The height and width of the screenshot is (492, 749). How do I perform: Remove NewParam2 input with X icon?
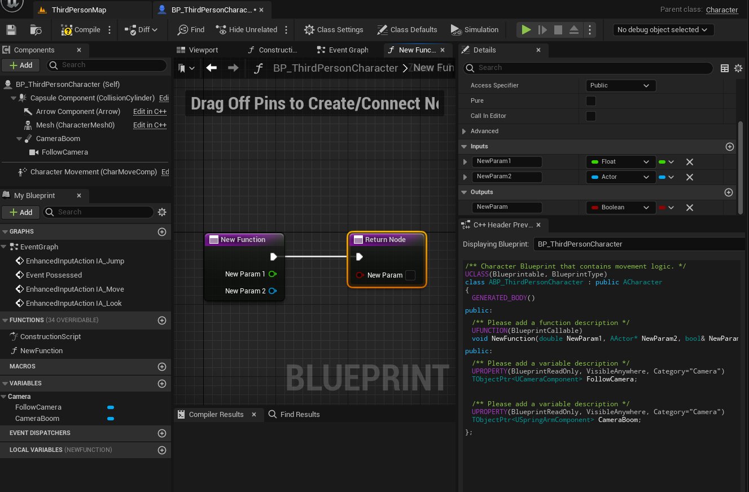[689, 177]
